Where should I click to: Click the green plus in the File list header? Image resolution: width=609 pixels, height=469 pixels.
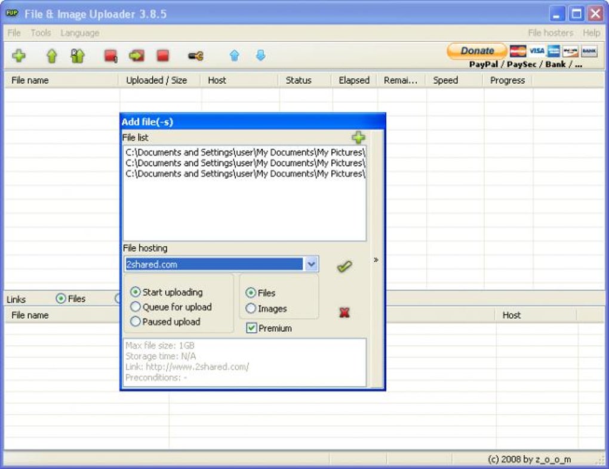click(358, 137)
